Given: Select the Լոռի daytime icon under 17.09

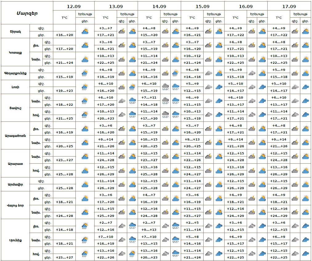Looking at the screenshot, I should click(x=306, y=87).
